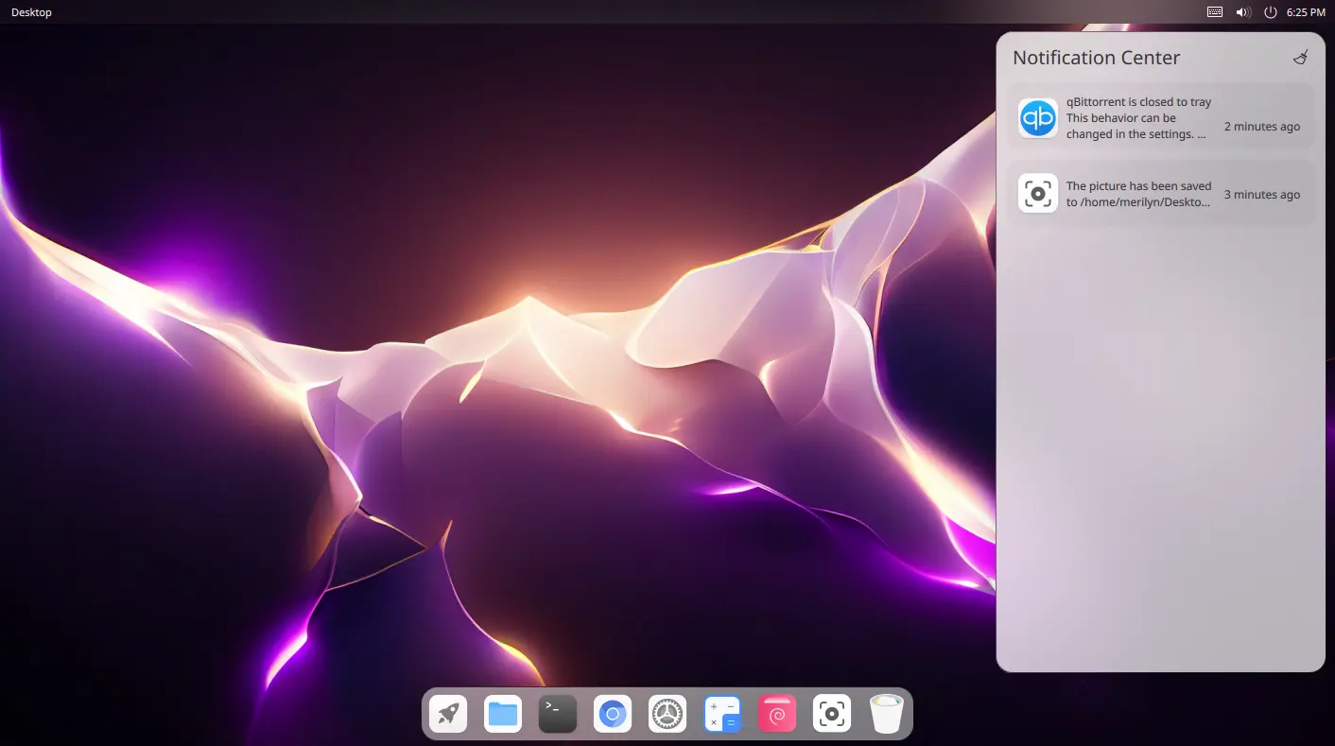
Task: Click the qBittorrent icon in notification
Action: coord(1038,118)
